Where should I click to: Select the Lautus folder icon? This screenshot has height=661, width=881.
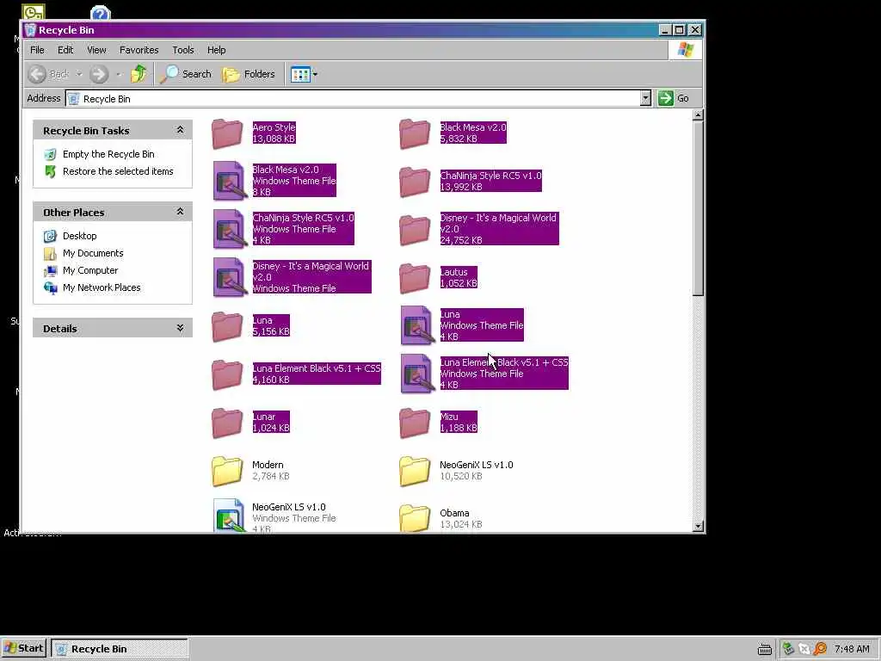coord(415,278)
